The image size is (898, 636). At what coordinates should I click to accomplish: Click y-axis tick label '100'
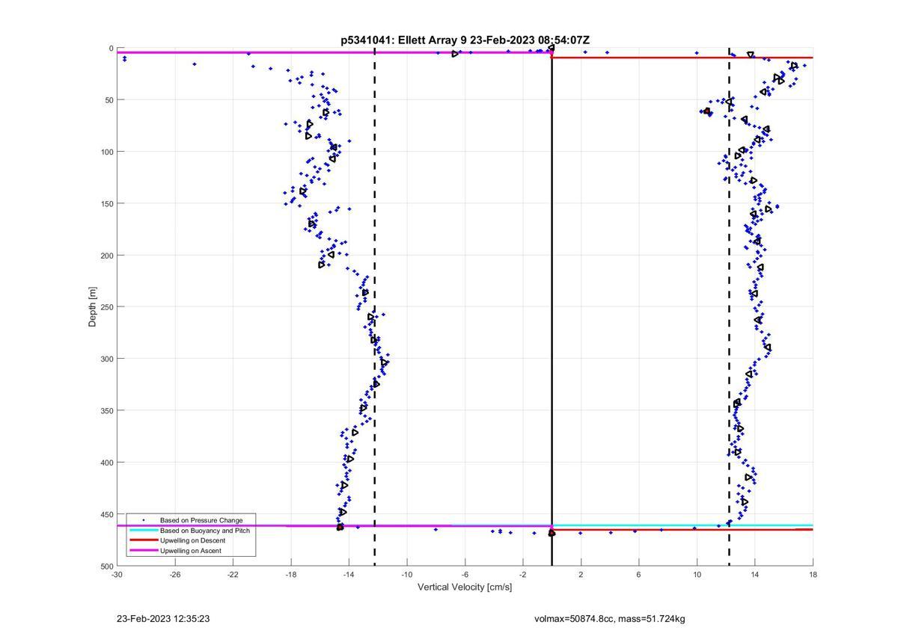coord(107,152)
